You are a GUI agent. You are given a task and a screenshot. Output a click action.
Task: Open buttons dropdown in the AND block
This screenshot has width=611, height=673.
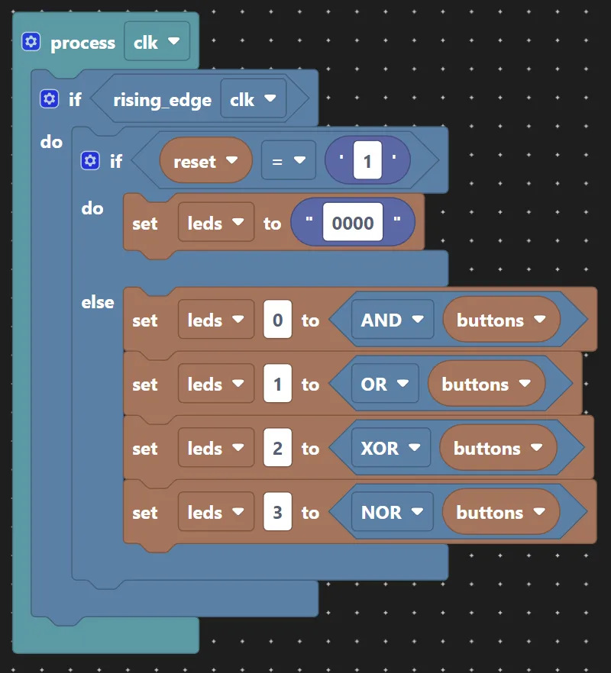point(500,320)
